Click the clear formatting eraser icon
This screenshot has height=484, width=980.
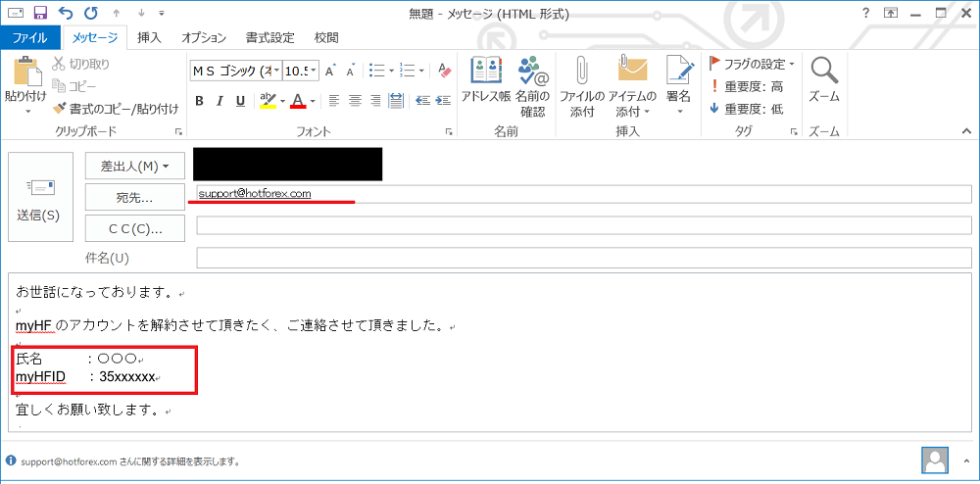[445, 71]
